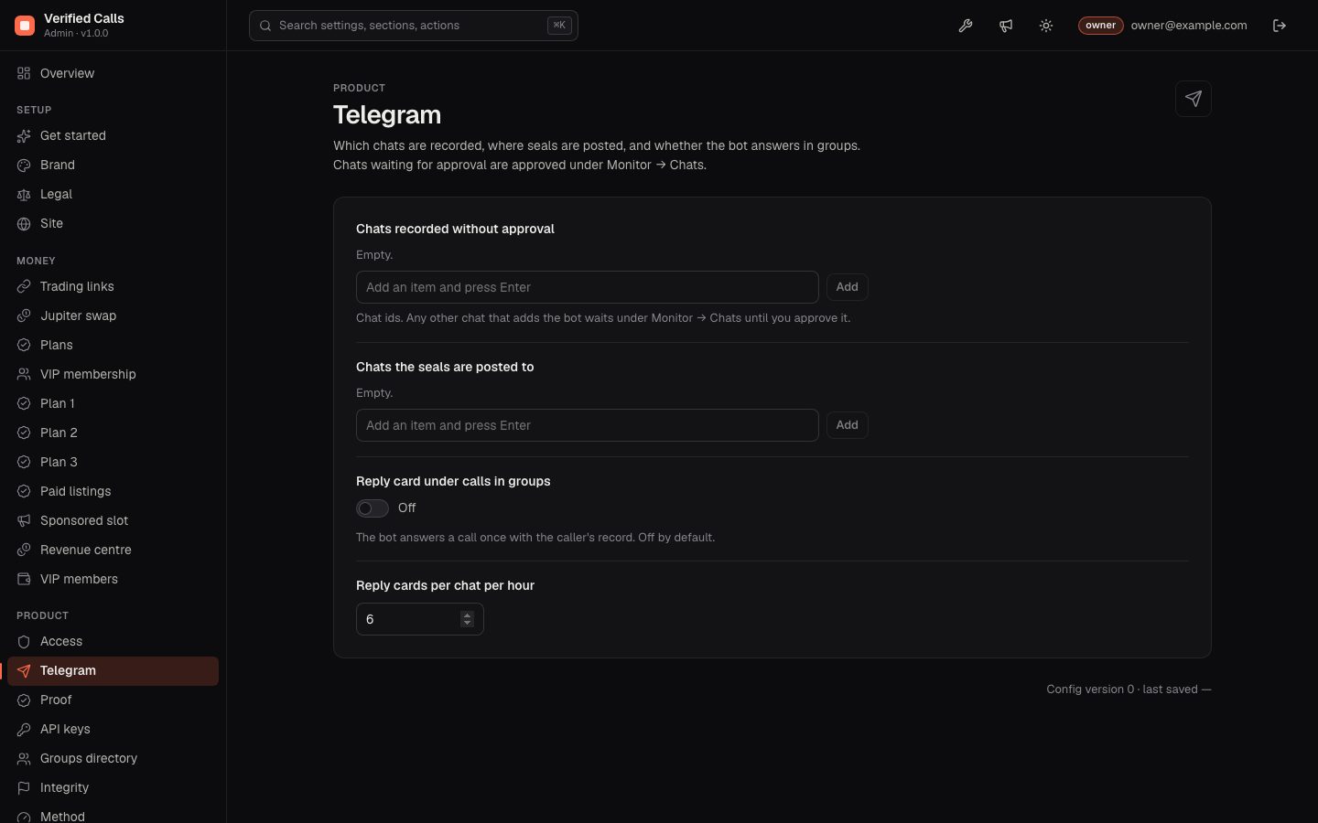Viewport: 1318px width, 823px height.
Task: Select Plan 2 in sidebar
Action: coord(113,433)
